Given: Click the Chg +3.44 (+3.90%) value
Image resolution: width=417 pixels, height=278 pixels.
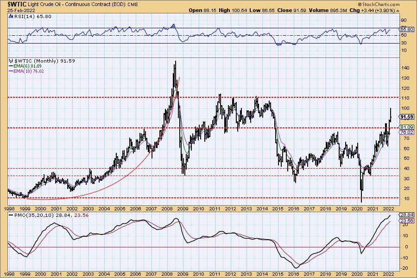Looking at the screenshot, I should tap(373, 10).
